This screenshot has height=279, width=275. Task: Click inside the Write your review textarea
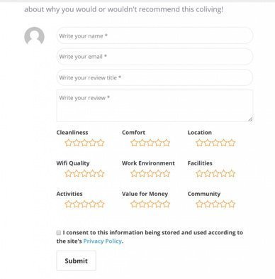point(155,106)
